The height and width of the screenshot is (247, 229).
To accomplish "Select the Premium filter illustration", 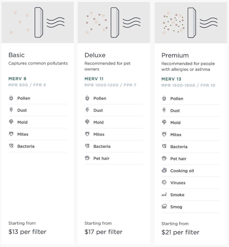I will click(190, 23).
